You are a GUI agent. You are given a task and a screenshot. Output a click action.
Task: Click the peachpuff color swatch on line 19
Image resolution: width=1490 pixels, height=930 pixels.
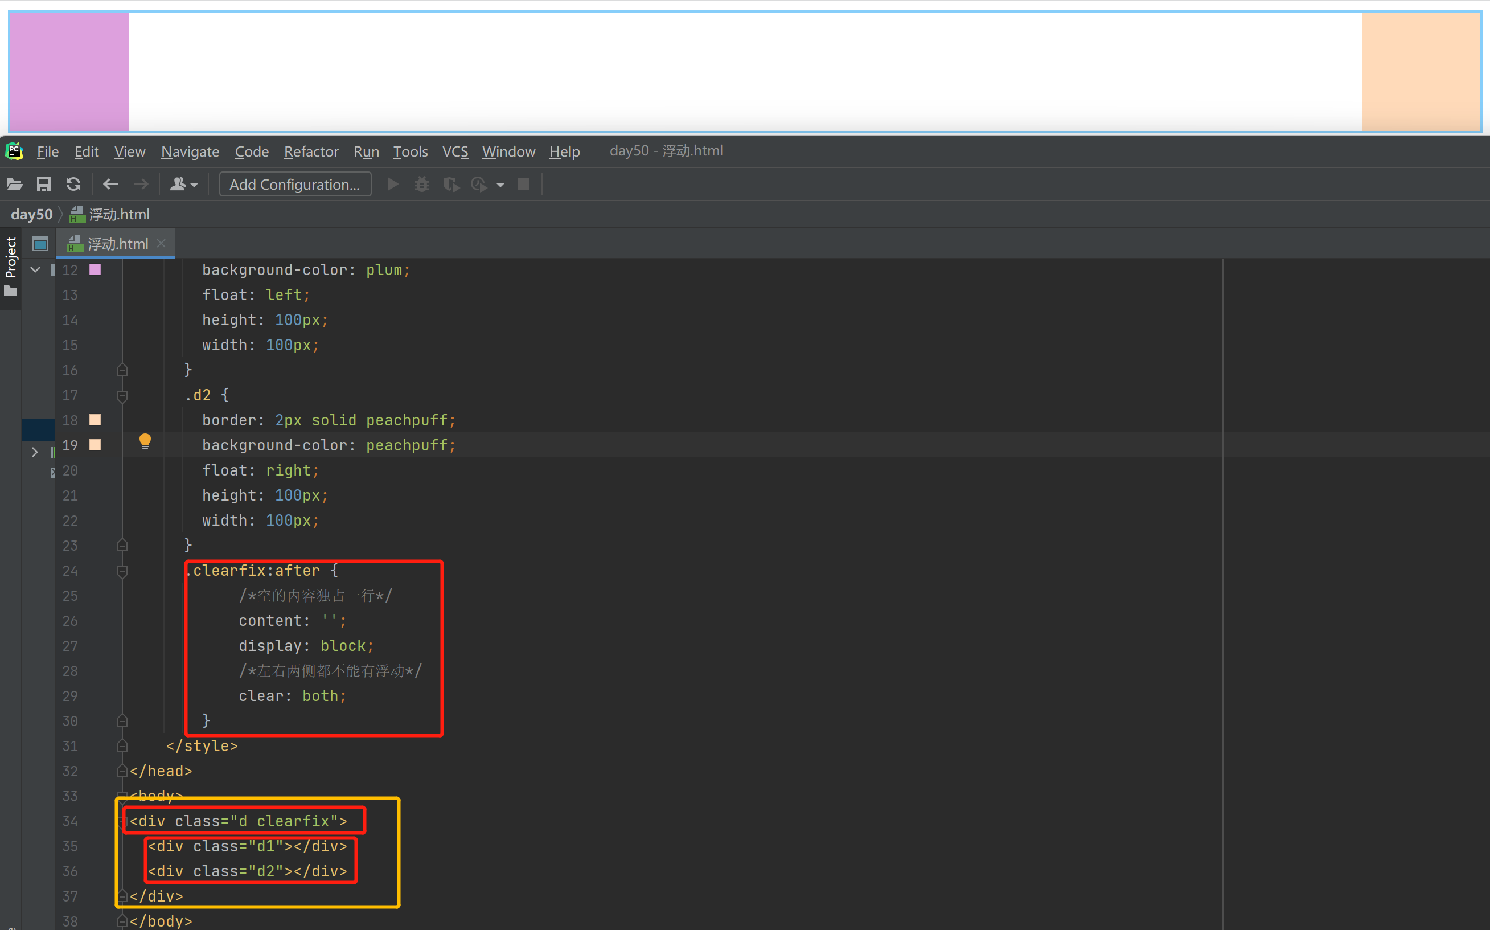pos(95,445)
